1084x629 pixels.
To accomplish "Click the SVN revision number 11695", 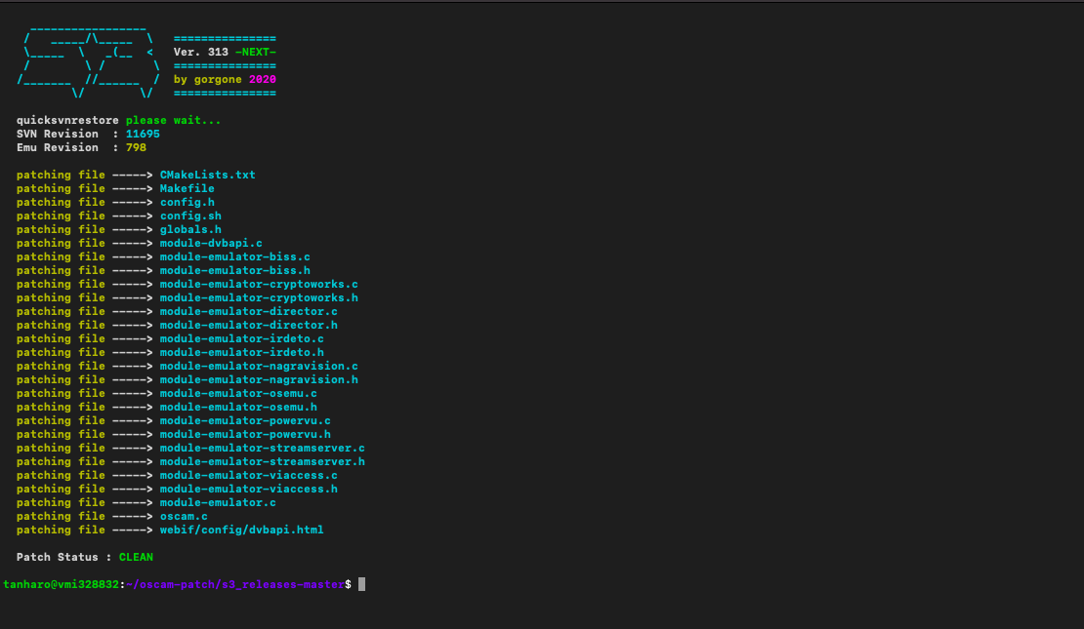I will [x=143, y=134].
